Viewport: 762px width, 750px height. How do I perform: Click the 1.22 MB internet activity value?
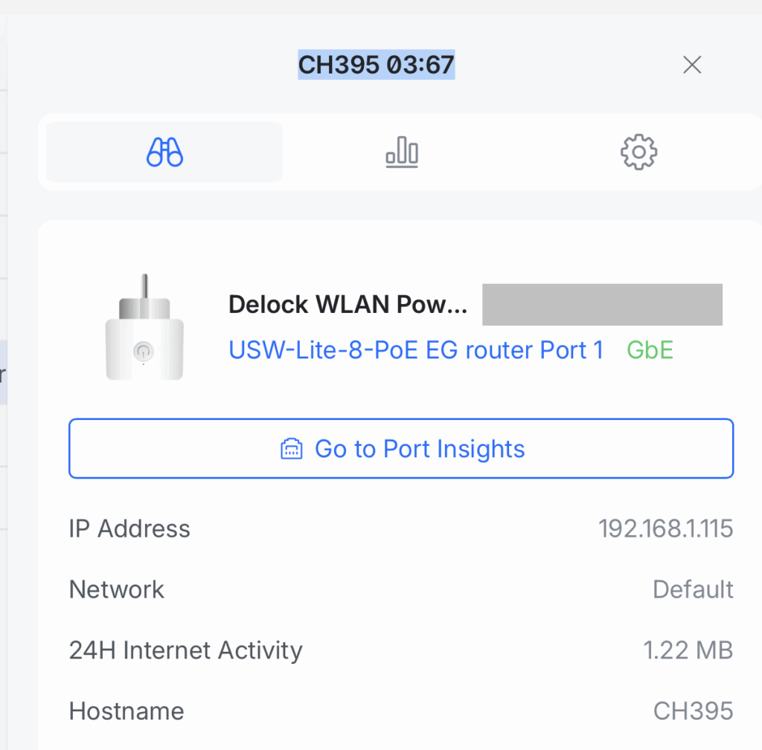688,650
